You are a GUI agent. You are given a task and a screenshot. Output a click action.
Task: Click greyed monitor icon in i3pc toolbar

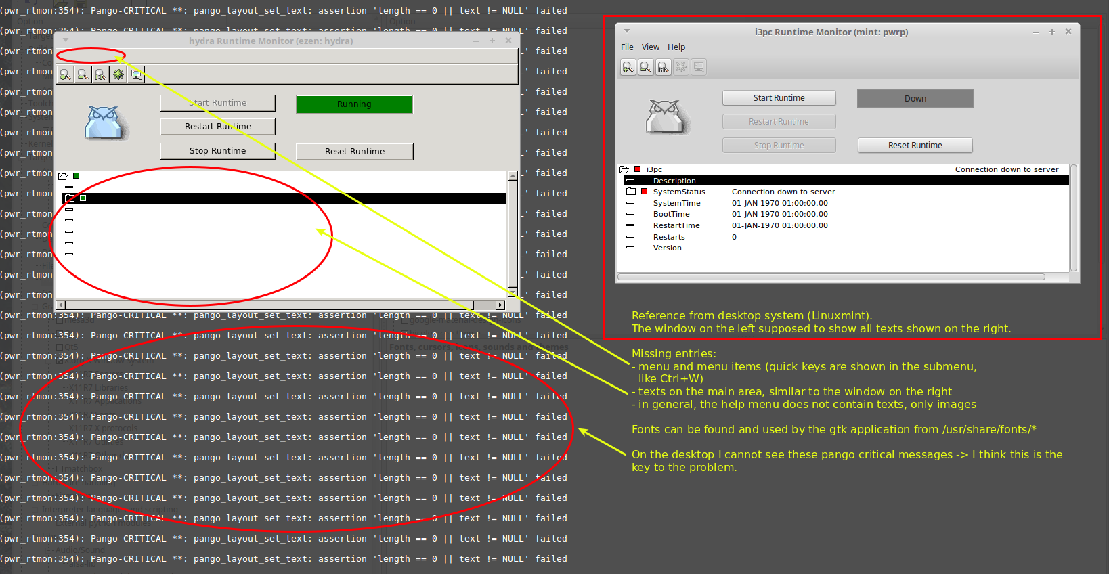click(x=699, y=67)
